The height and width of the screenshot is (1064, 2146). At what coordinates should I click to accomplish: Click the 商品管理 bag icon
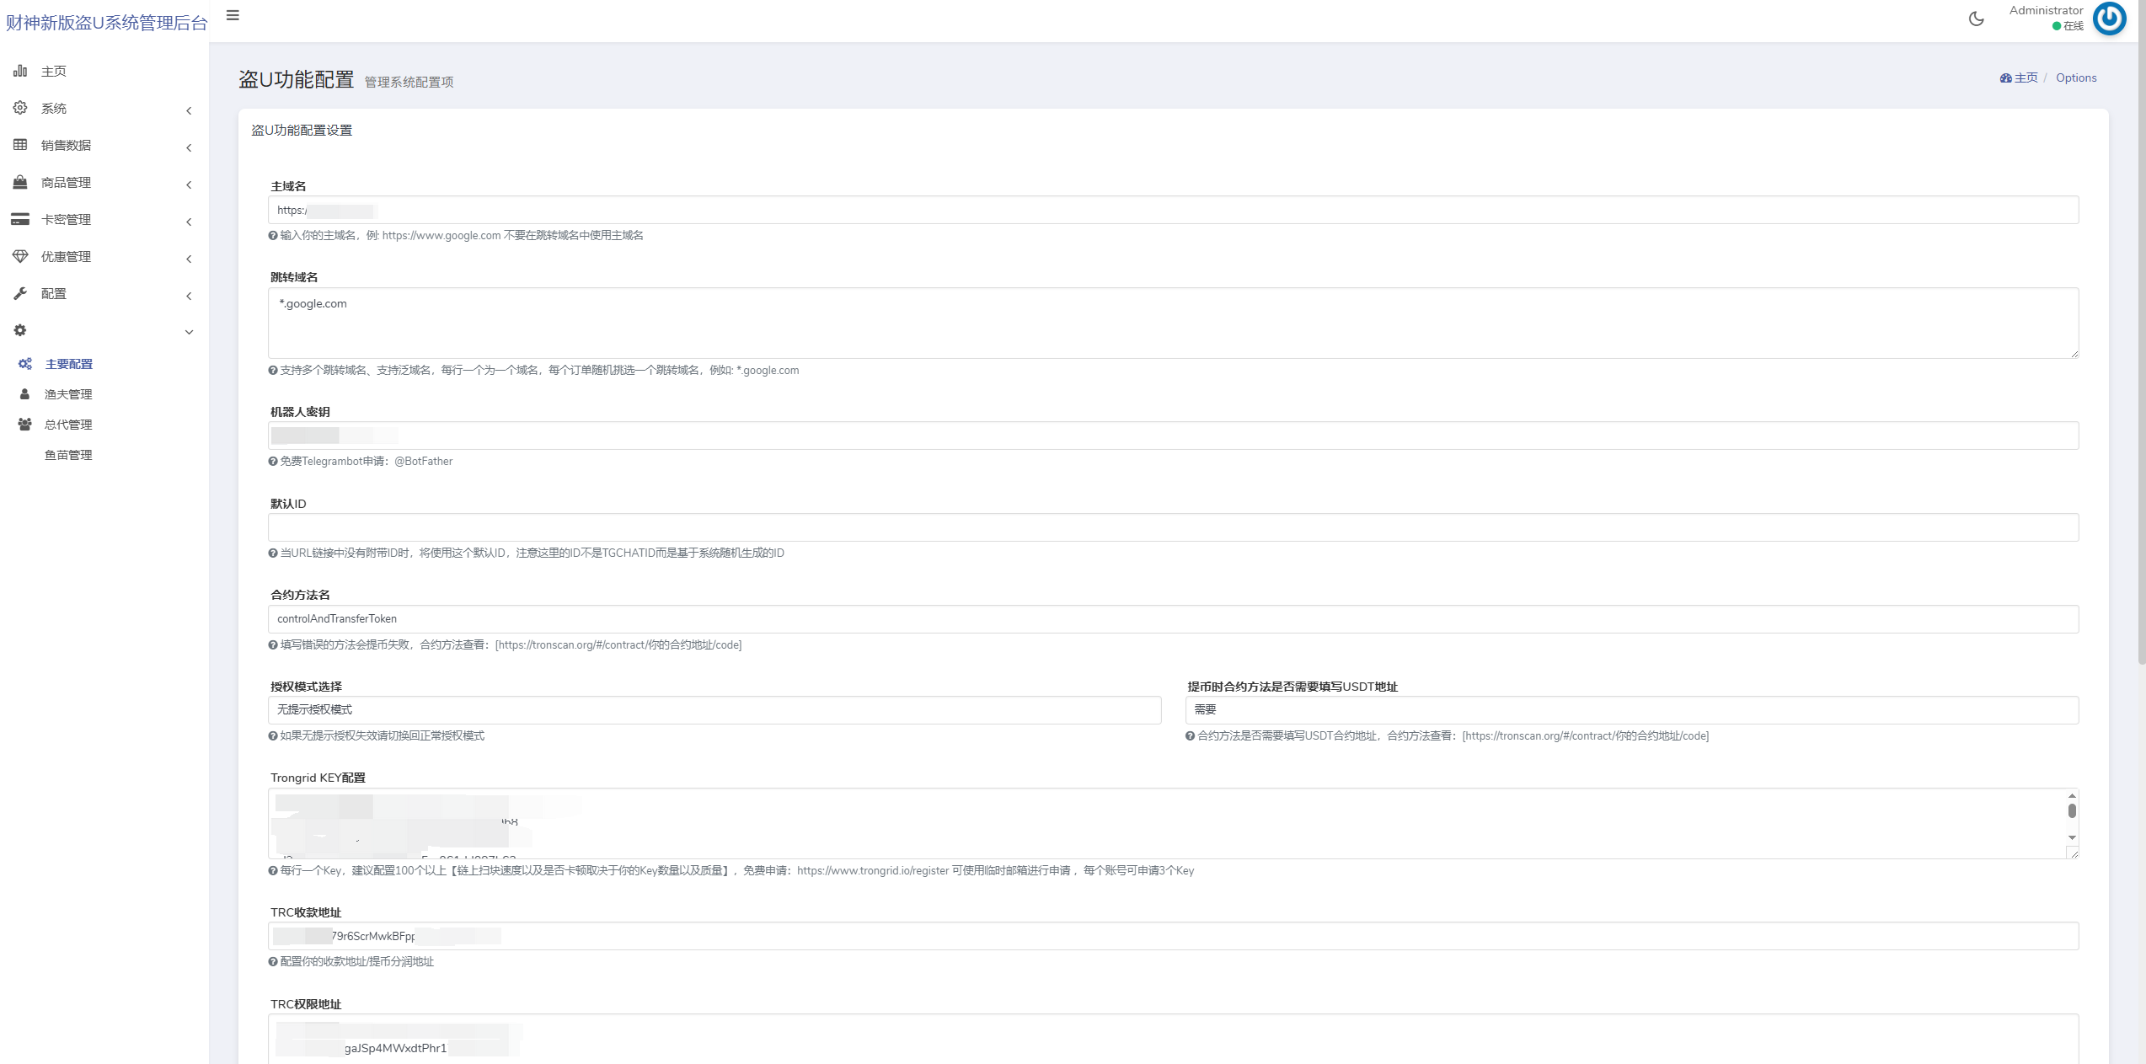click(x=20, y=182)
